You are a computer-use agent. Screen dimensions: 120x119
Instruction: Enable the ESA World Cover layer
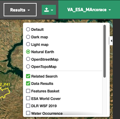click(28, 98)
